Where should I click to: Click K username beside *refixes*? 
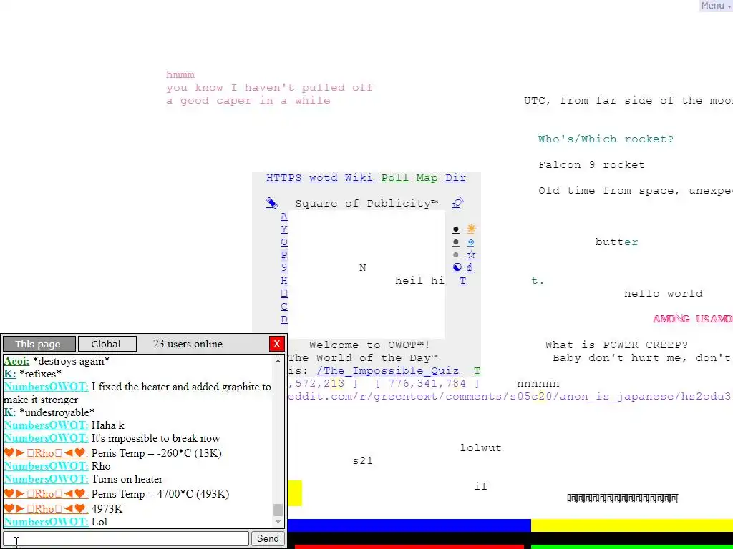10,374
